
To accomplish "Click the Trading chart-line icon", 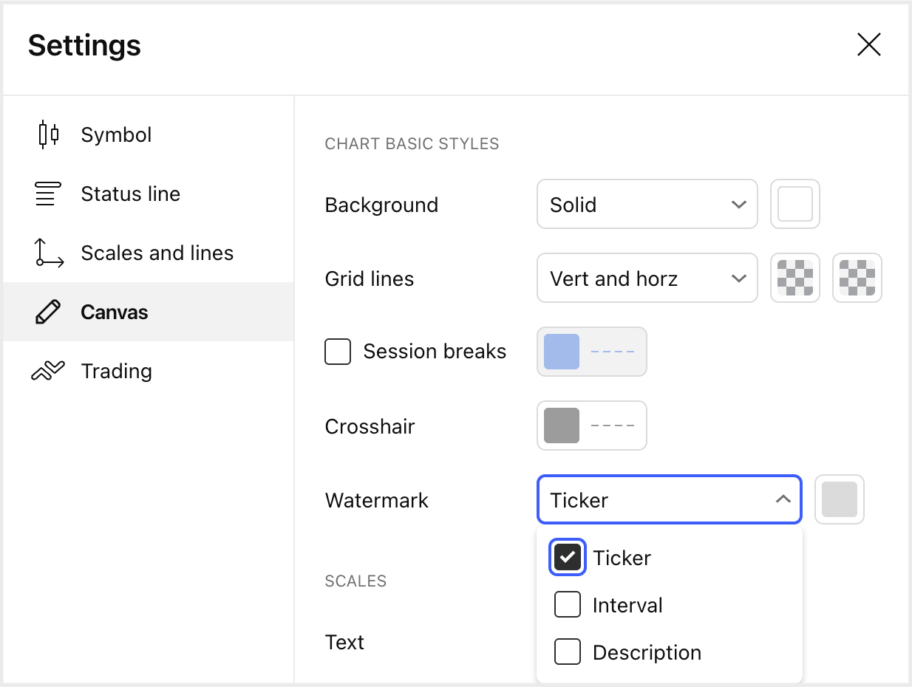I will 48,371.
